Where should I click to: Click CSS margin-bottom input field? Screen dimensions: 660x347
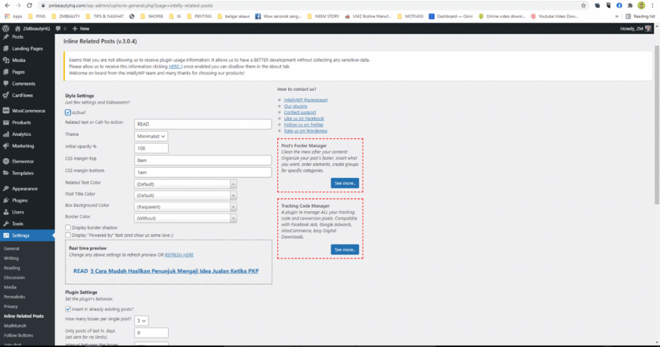pos(203,172)
